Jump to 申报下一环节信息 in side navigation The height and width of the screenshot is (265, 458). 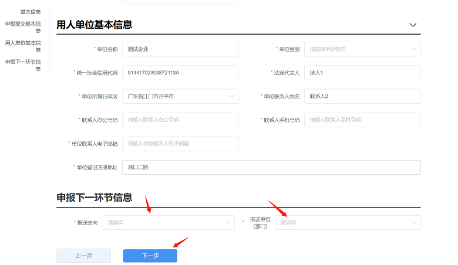(x=23, y=65)
